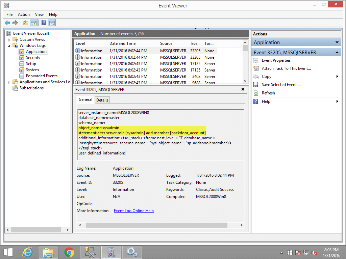Toggle the Show/Hide Console Tree icon
The width and height of the screenshot is (346, 259).
34,23
